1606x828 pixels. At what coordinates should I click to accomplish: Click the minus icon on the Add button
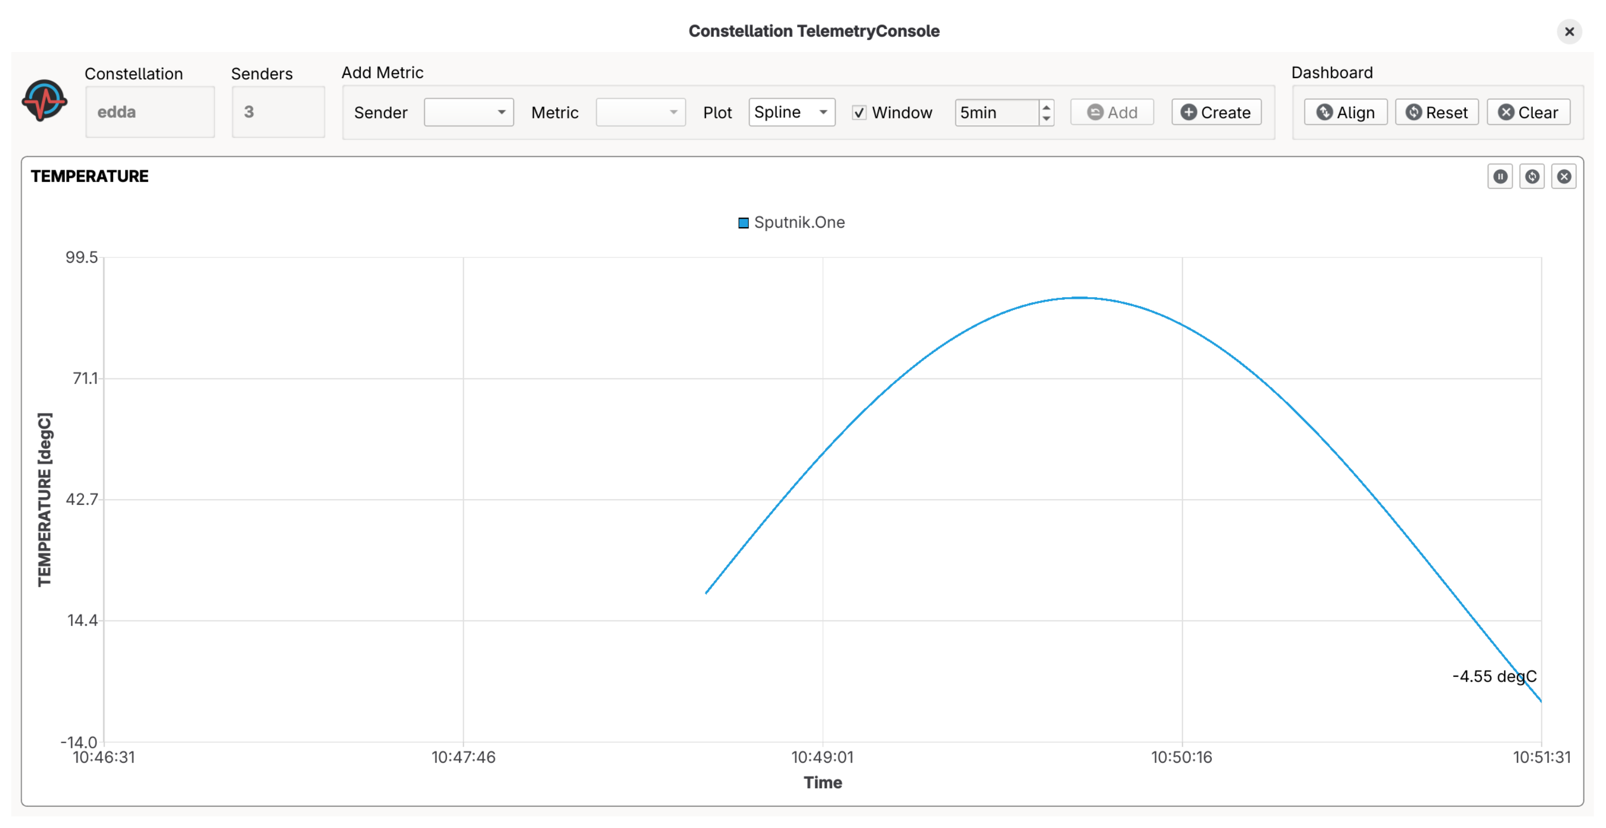pos(1095,112)
